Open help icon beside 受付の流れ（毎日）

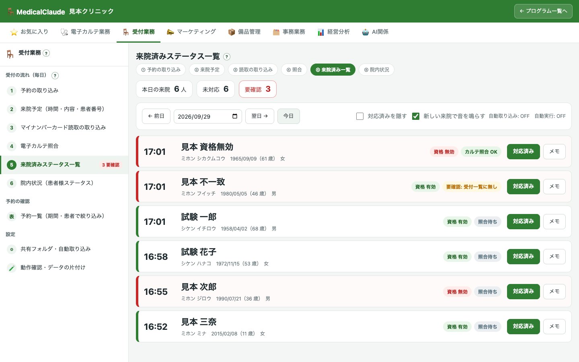(x=55, y=76)
